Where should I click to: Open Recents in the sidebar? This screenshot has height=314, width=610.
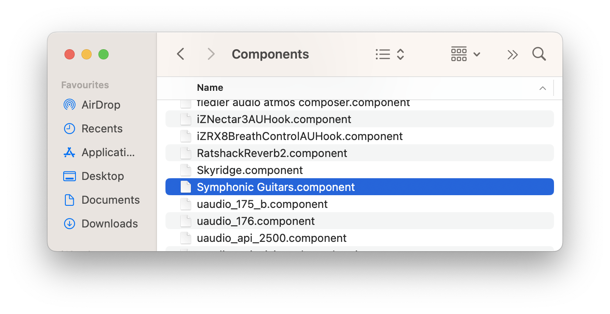click(x=102, y=129)
